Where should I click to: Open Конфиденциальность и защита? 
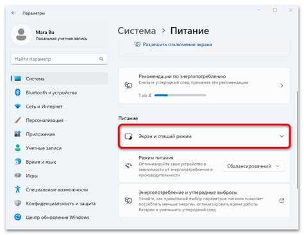pyautogui.click(x=59, y=204)
